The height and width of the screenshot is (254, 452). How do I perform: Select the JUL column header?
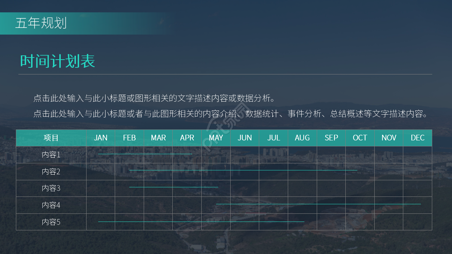[274, 138]
